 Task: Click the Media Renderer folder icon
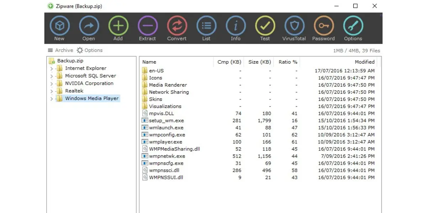(145, 85)
